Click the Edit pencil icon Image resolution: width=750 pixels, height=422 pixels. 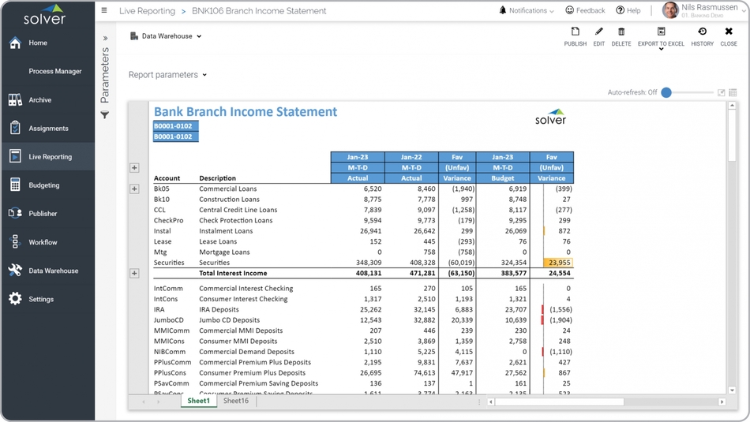tap(598, 32)
